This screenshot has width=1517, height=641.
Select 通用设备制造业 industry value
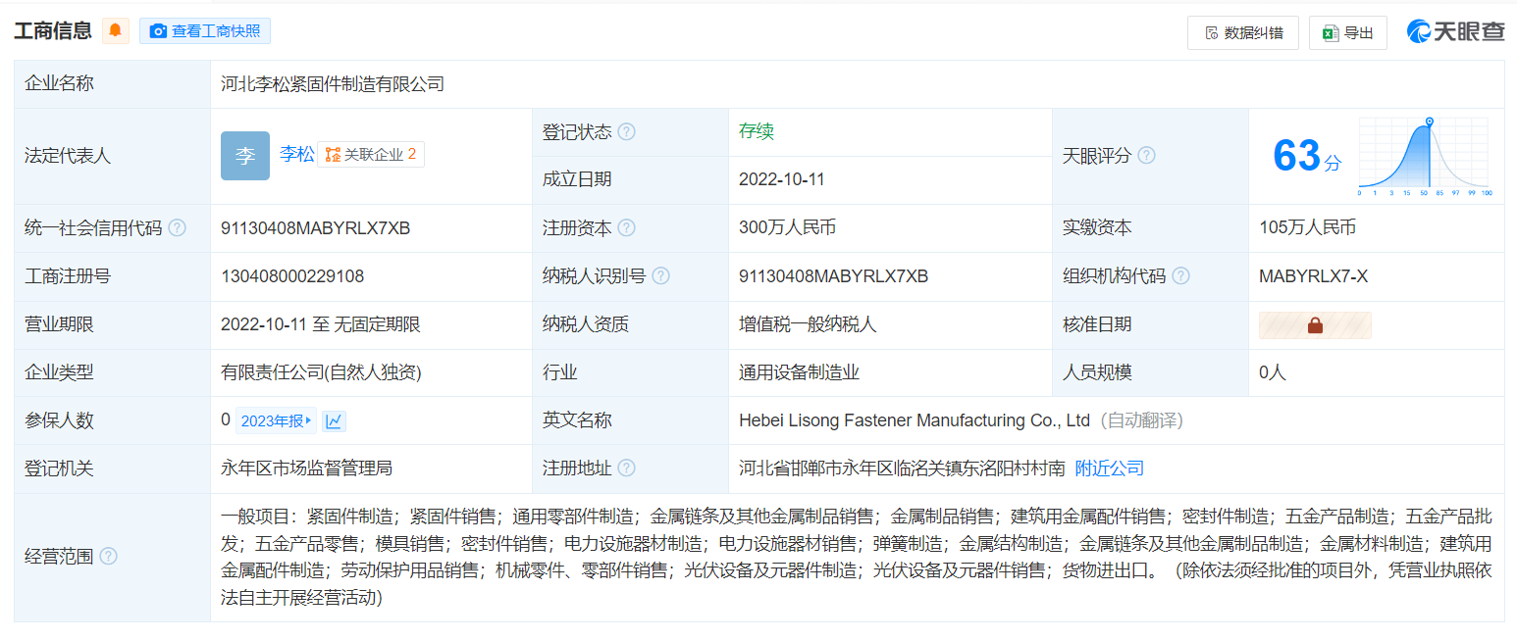(x=799, y=372)
